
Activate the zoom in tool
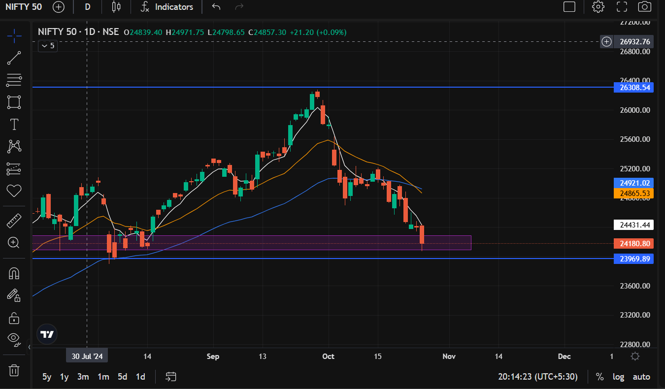point(14,243)
